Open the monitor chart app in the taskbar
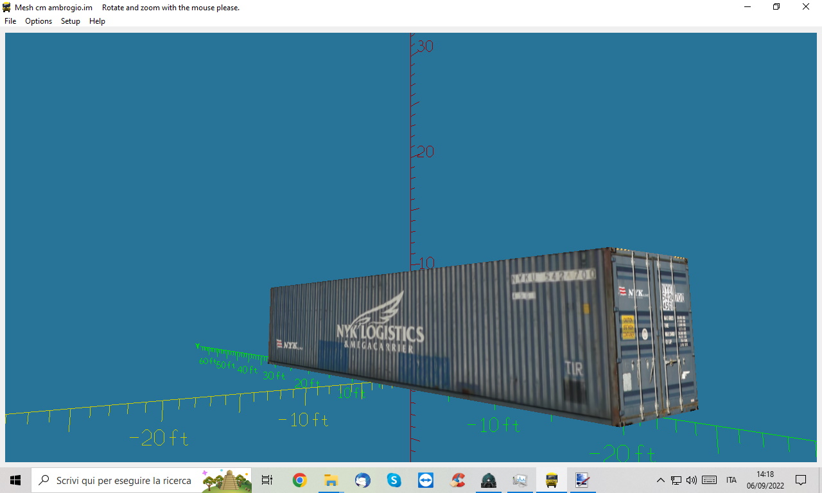The image size is (822, 493). click(520, 480)
